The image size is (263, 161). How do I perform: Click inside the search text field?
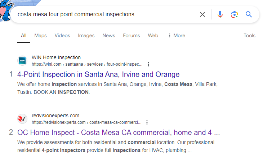[x=104, y=14]
